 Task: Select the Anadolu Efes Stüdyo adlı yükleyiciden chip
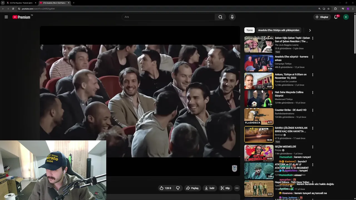point(279,30)
